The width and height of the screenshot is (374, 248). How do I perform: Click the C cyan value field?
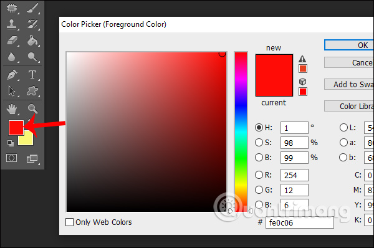pyautogui.click(x=369, y=175)
